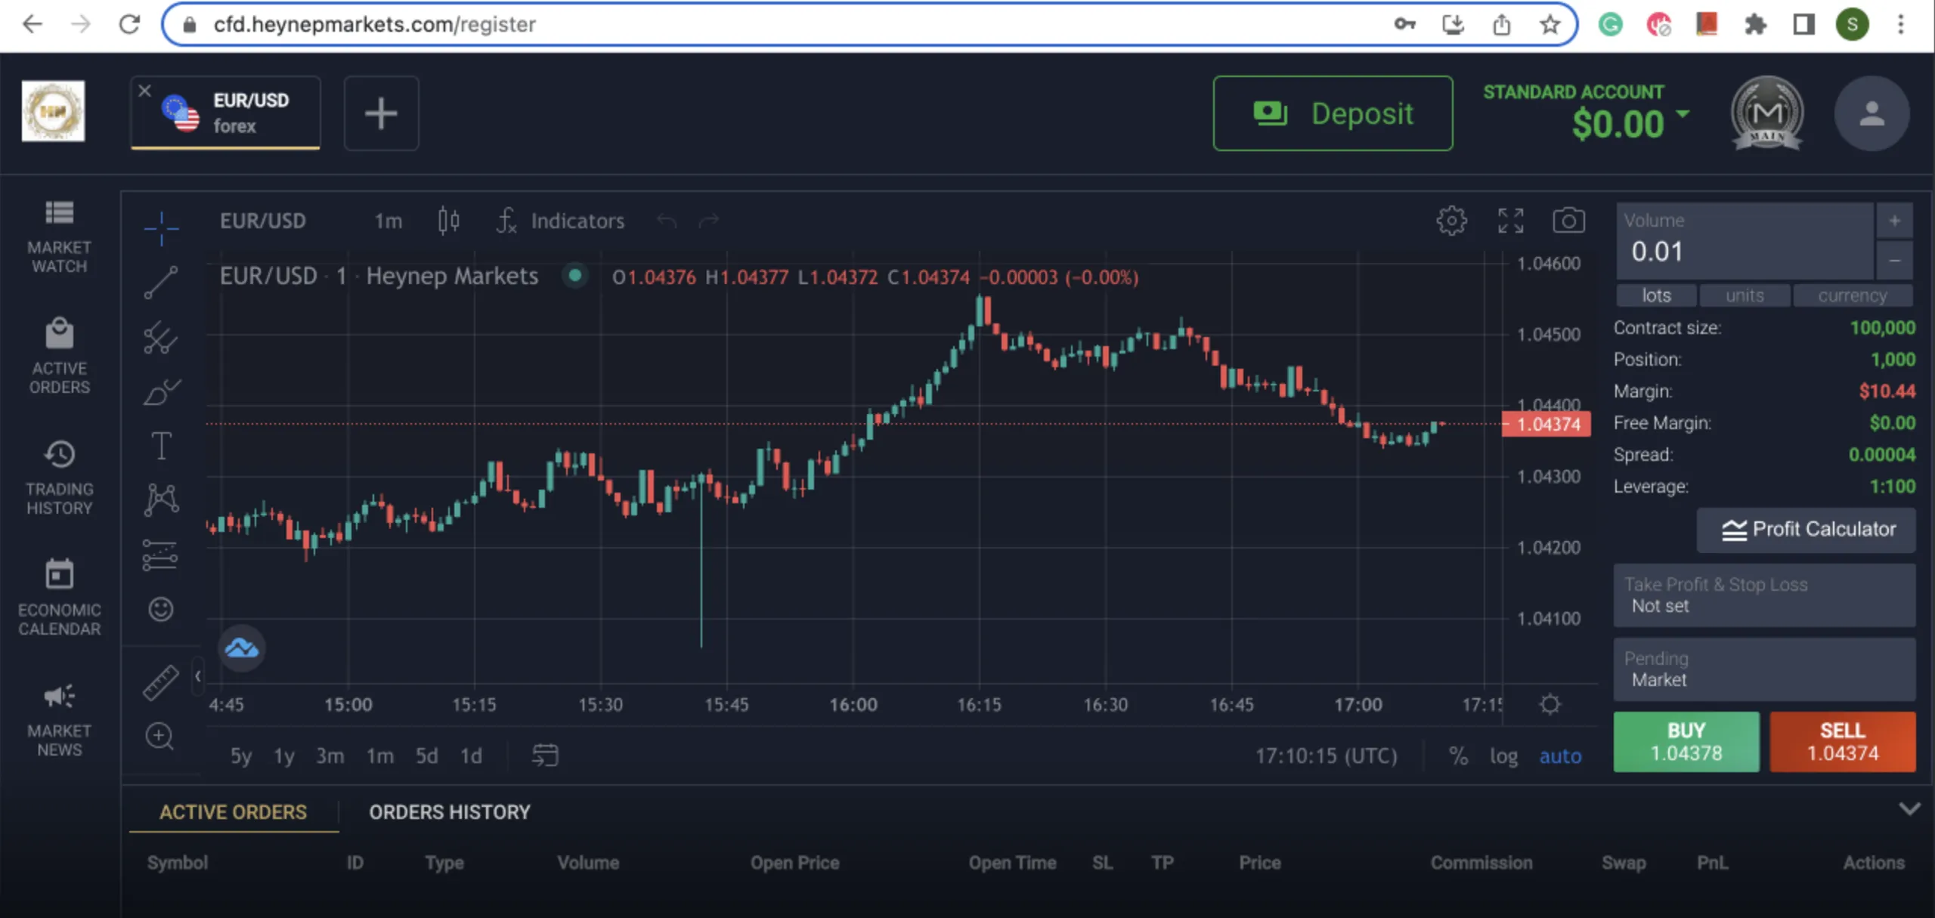Decrease volume with minus stepper
1935x918 pixels.
point(1894,260)
